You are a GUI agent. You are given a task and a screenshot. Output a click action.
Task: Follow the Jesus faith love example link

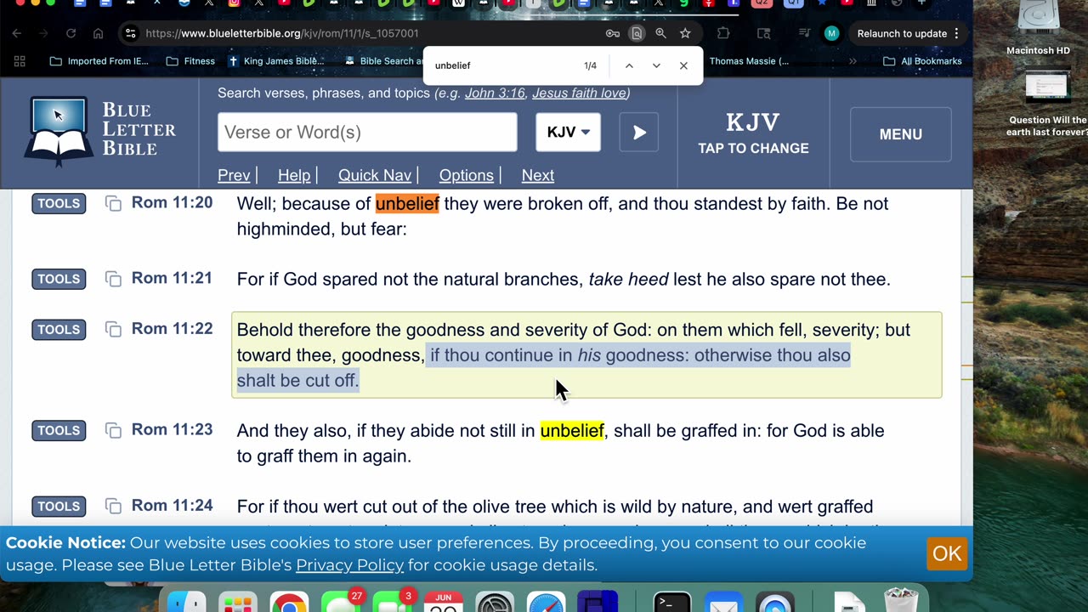(x=579, y=93)
